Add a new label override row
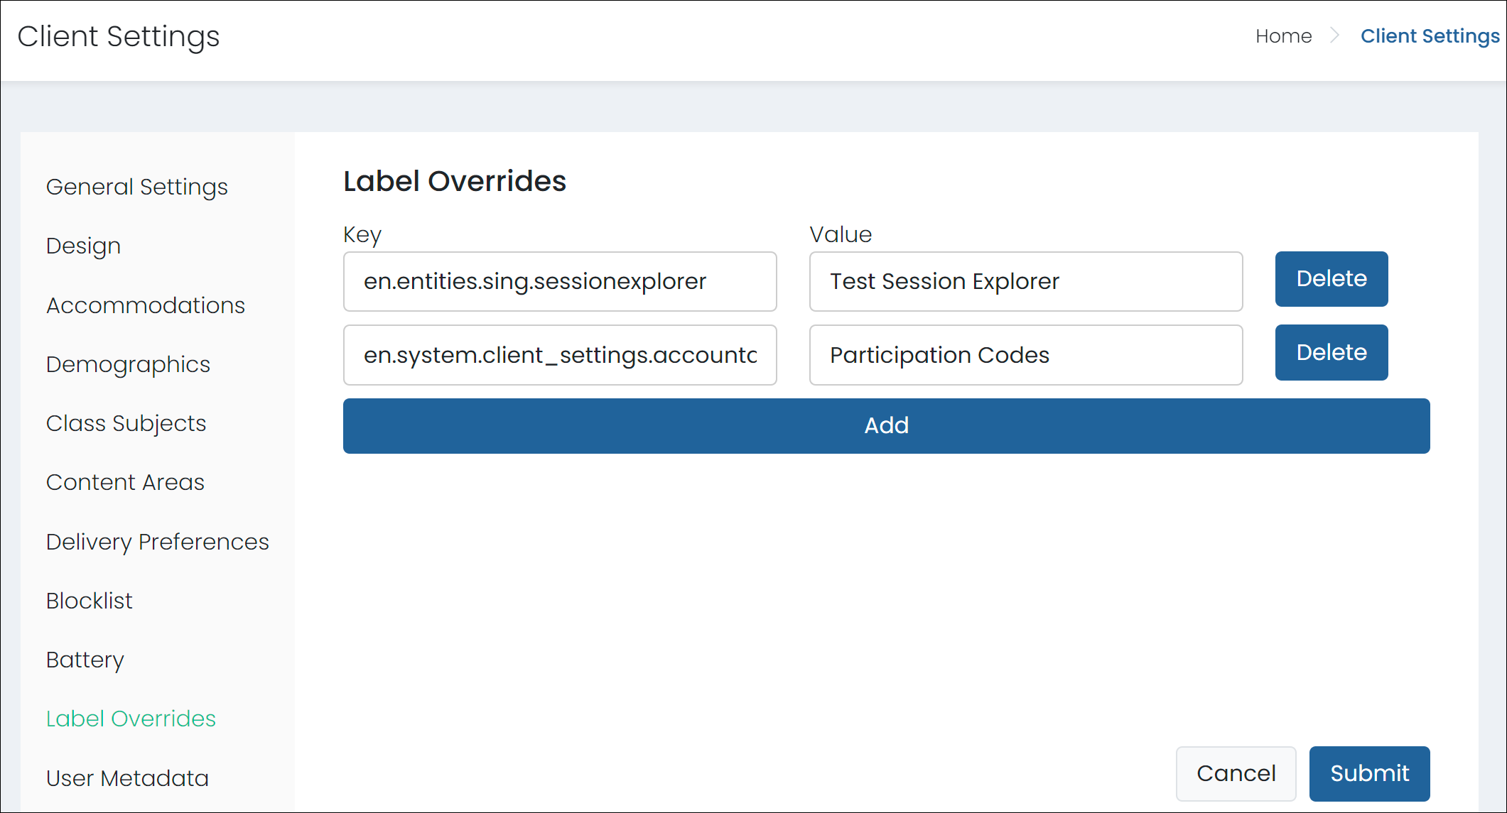This screenshot has height=813, width=1507. coord(885,425)
